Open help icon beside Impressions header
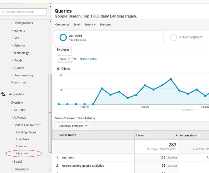The width and height of the screenshot is (209, 173). [200, 135]
